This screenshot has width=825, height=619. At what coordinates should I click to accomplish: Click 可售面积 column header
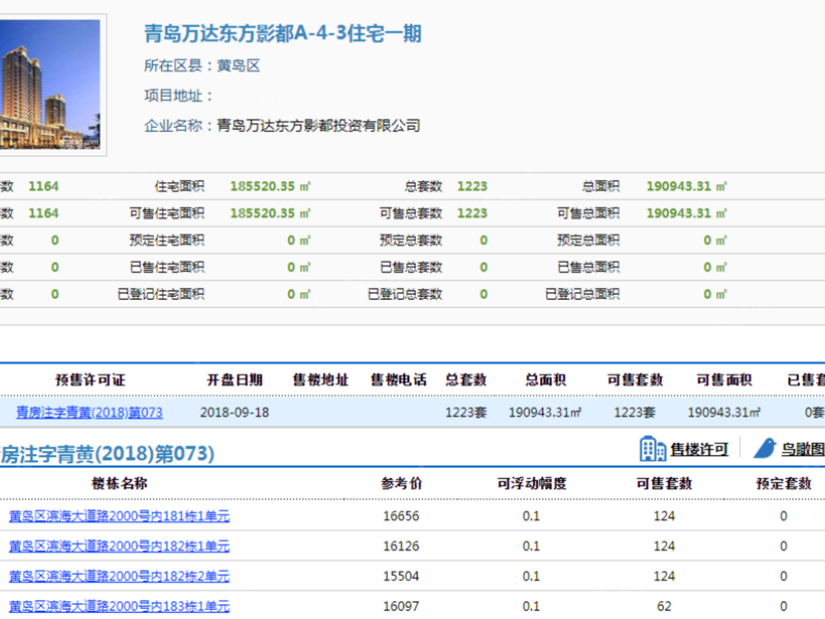pyautogui.click(x=724, y=380)
